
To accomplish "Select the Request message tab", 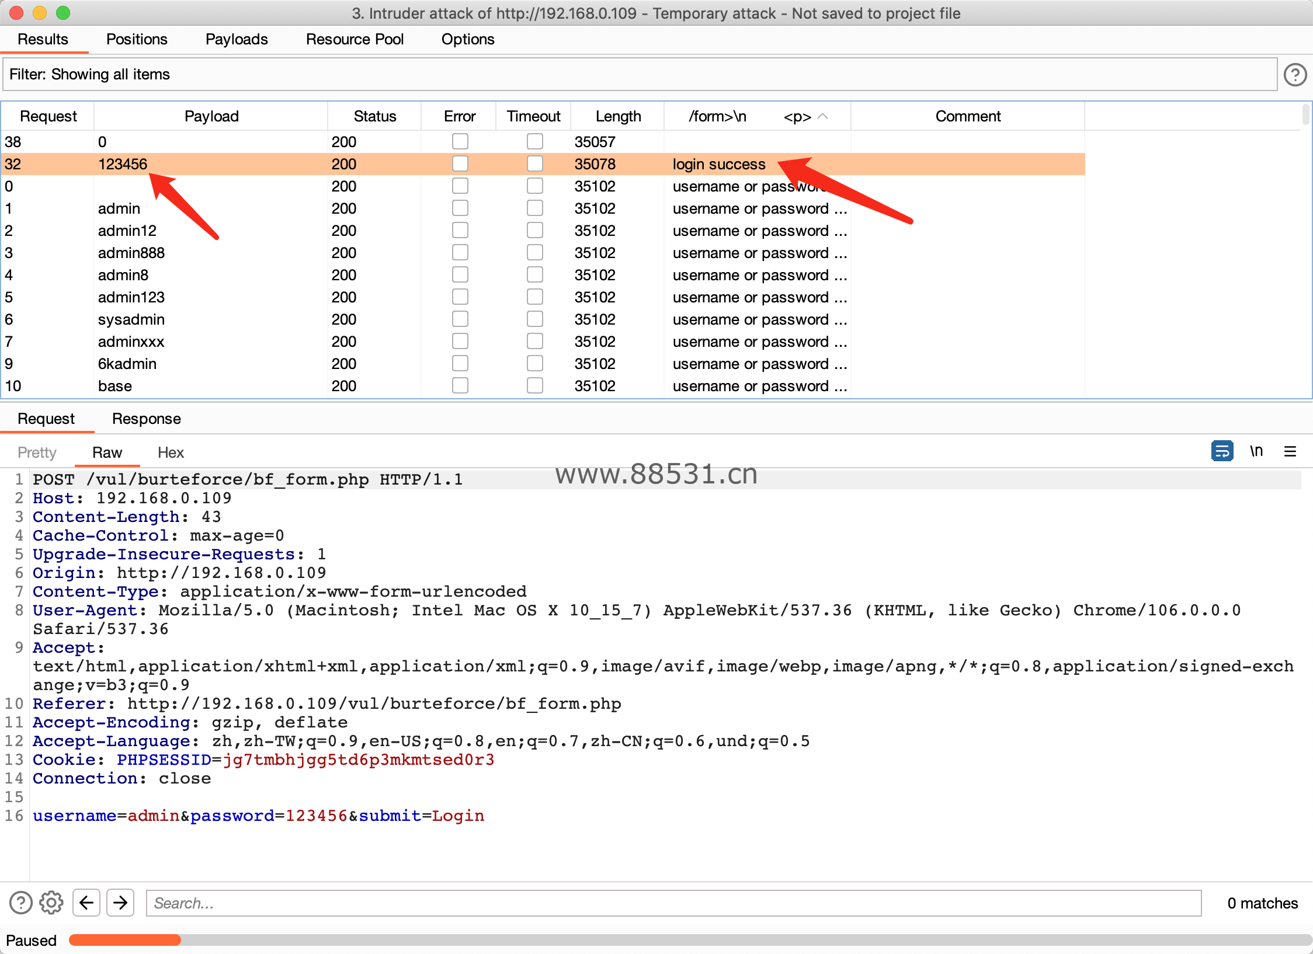I will (46, 419).
